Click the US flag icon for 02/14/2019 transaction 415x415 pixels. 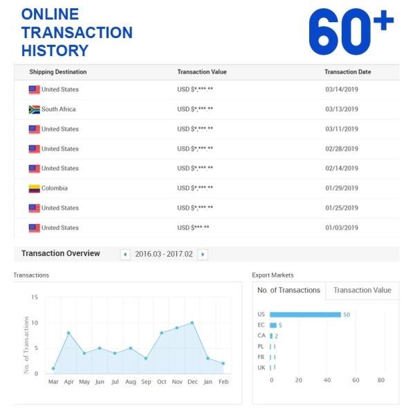(x=34, y=169)
